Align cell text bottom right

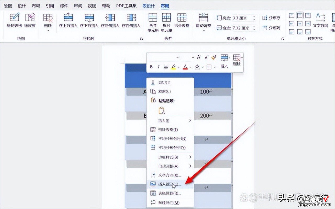308,32
